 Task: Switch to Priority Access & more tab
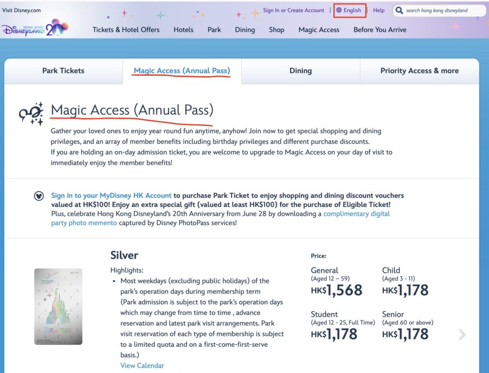[x=419, y=71]
